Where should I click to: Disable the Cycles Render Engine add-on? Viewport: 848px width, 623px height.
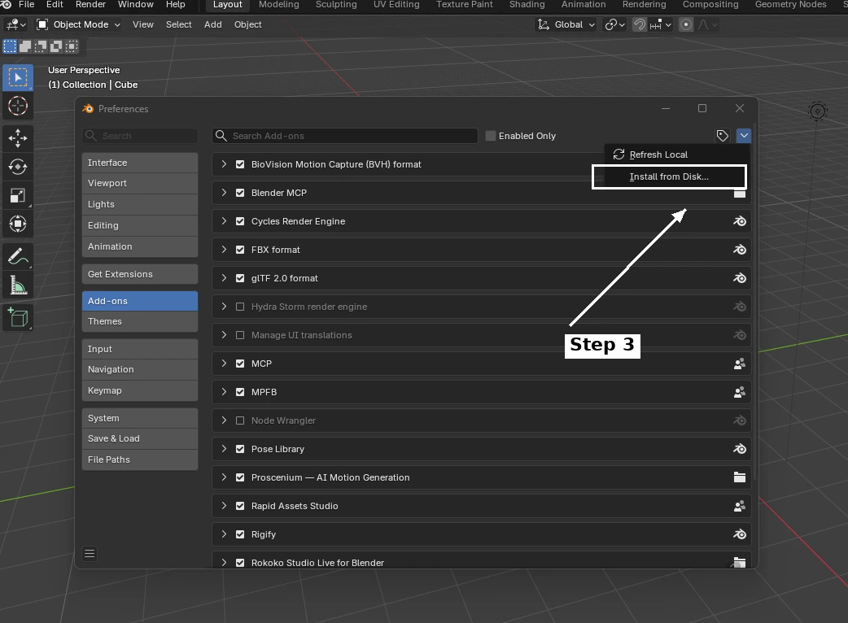coord(240,221)
